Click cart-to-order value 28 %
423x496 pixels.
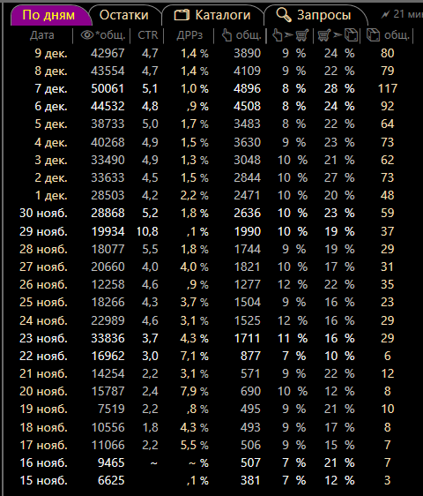coord(339,88)
